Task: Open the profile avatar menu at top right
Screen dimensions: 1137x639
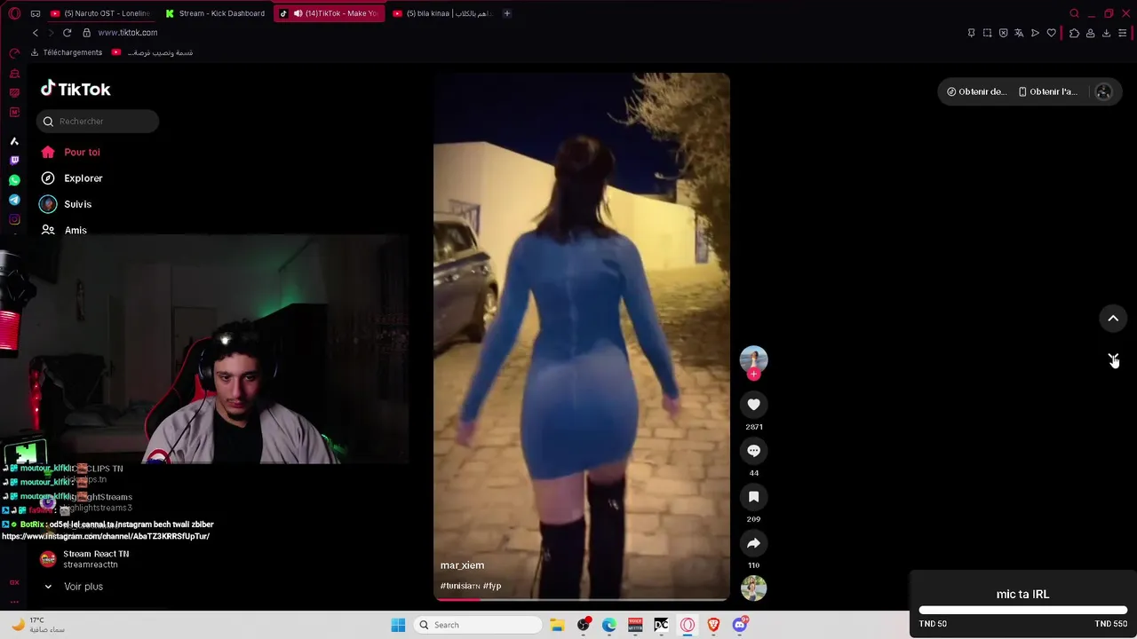Action: point(1103,91)
